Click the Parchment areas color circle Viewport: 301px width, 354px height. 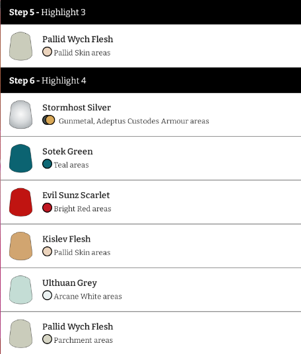tap(47, 339)
